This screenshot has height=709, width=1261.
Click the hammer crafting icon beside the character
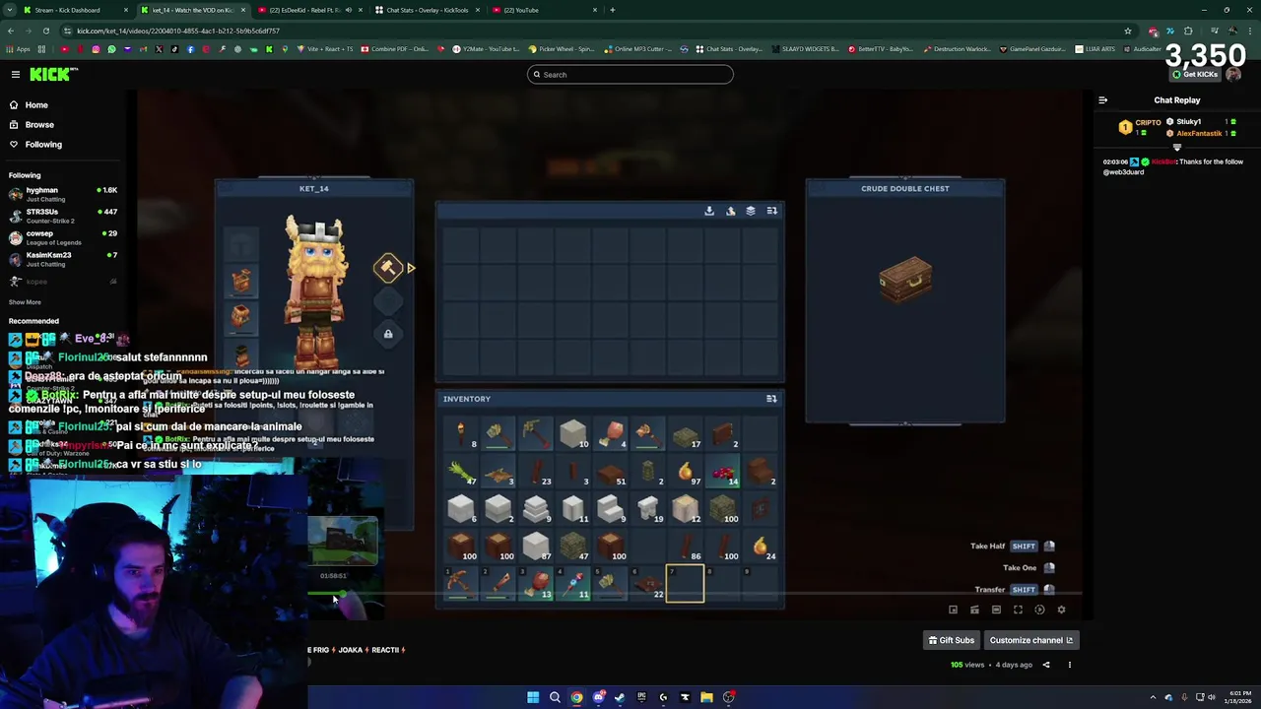pos(388,267)
